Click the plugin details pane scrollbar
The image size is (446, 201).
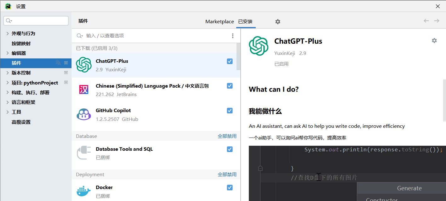[x=444, y=100]
